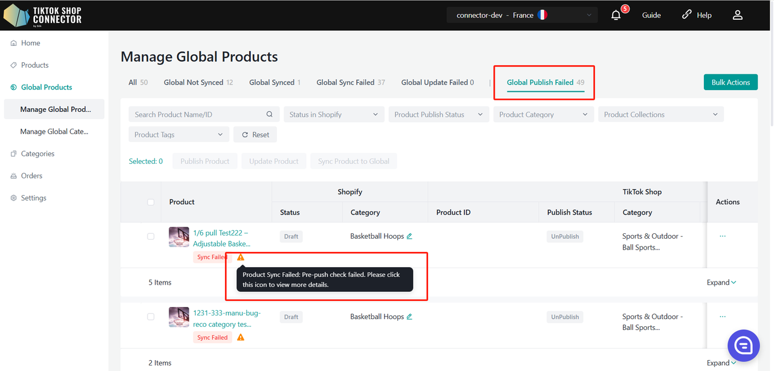Select checkbox for 1/6 pull Test222 product

pos(151,236)
